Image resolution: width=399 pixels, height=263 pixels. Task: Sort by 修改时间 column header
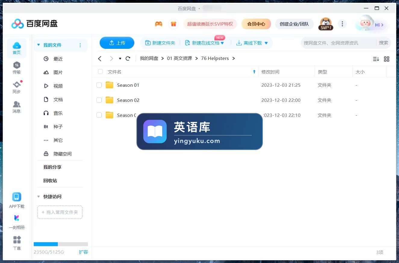[270, 72]
